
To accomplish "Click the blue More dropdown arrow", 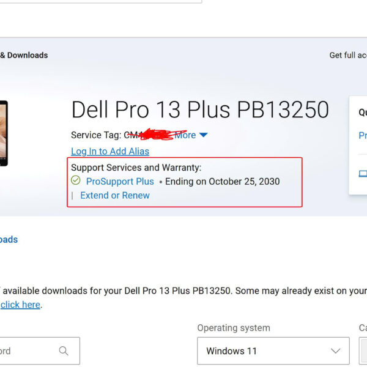I will [x=204, y=135].
